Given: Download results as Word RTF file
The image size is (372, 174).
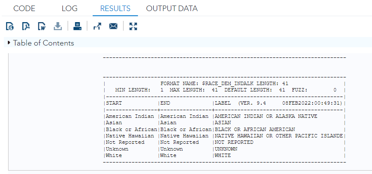Looking at the screenshot, I should coord(42,26).
